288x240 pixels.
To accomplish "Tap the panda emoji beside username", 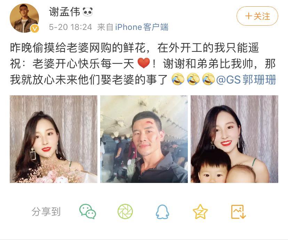I will (x=88, y=12).
